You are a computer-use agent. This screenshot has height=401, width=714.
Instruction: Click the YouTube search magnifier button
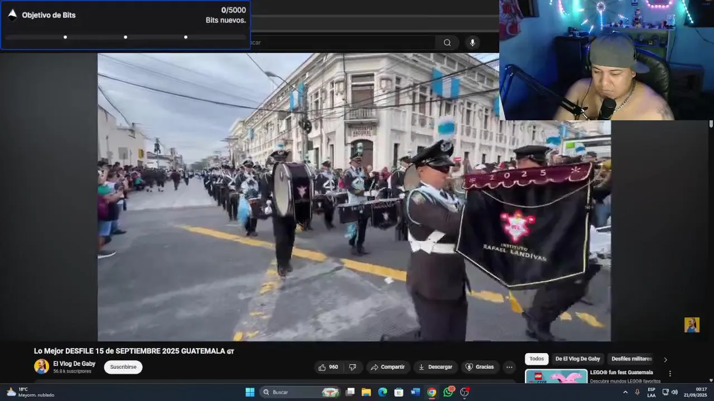click(447, 43)
